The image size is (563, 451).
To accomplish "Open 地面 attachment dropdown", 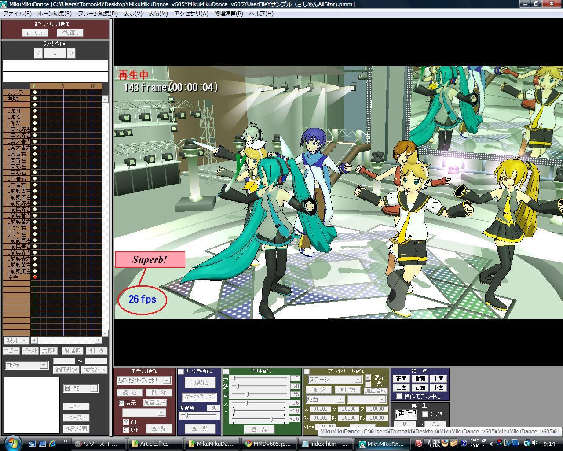I will click(x=325, y=399).
